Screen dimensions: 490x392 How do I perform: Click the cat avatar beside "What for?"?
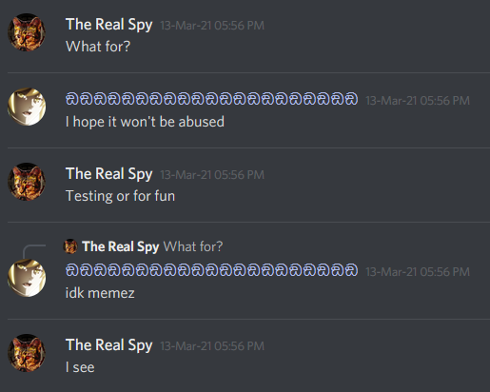[x=27, y=32]
